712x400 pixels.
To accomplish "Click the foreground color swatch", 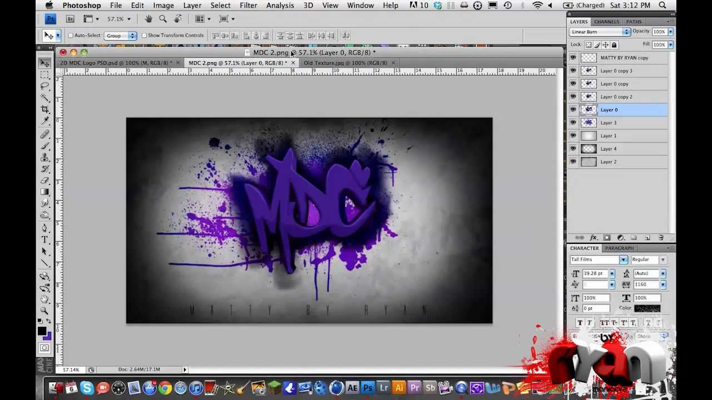I will [x=42, y=331].
